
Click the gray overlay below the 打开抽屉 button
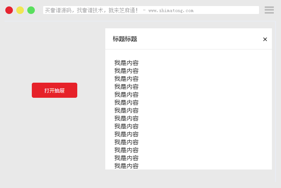coord(55,136)
